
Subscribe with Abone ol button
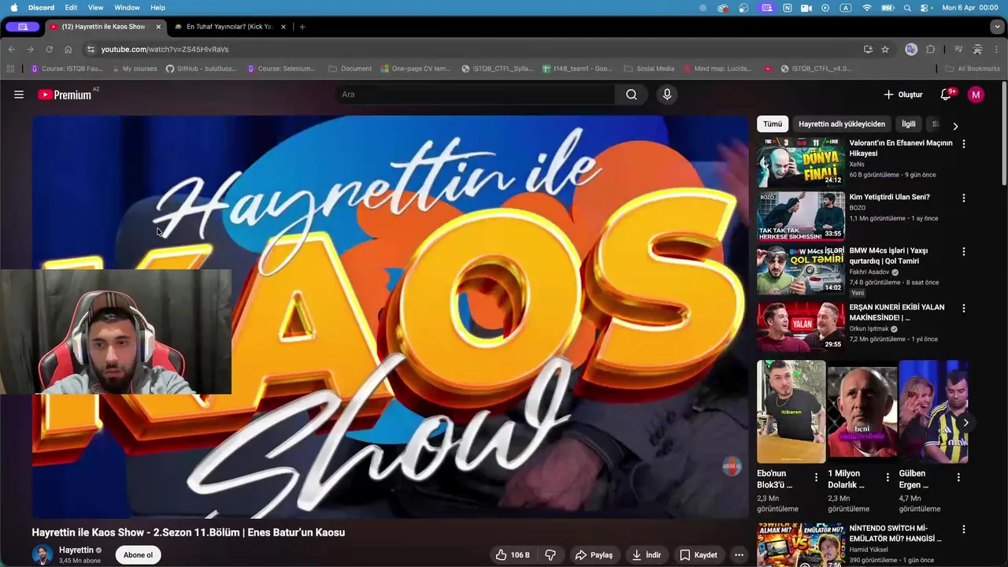tap(138, 555)
